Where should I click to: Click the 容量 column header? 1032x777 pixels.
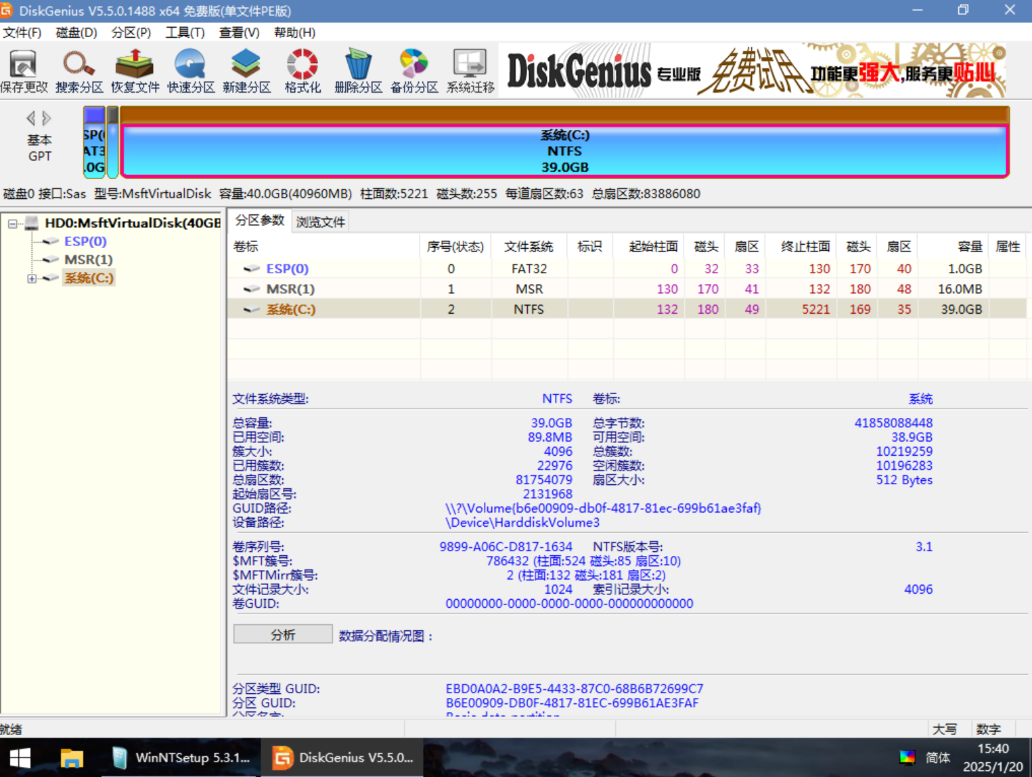pyautogui.click(x=954, y=247)
